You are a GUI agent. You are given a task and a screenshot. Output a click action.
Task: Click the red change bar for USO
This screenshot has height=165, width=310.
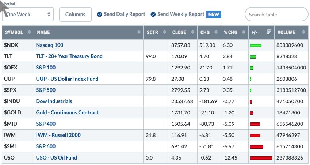(261, 158)
